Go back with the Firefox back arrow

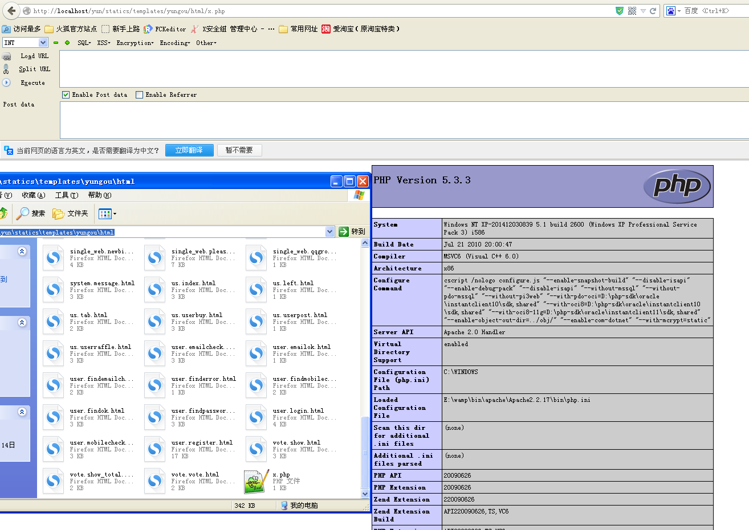point(11,11)
